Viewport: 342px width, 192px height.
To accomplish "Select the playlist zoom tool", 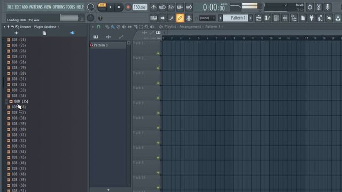I will [x=146, y=27].
